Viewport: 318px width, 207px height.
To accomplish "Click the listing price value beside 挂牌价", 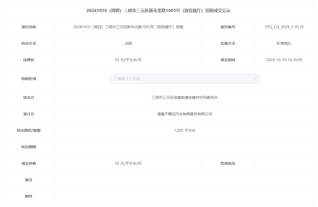I will click(128, 60).
